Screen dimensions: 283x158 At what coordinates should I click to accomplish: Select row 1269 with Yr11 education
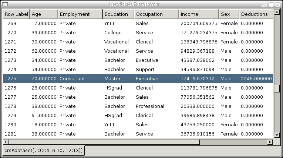(110, 23)
